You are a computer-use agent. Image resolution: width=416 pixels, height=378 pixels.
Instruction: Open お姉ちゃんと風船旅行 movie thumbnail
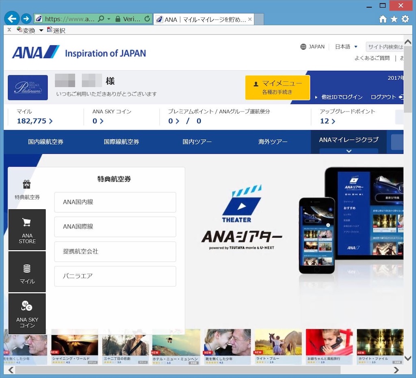pos(329,347)
